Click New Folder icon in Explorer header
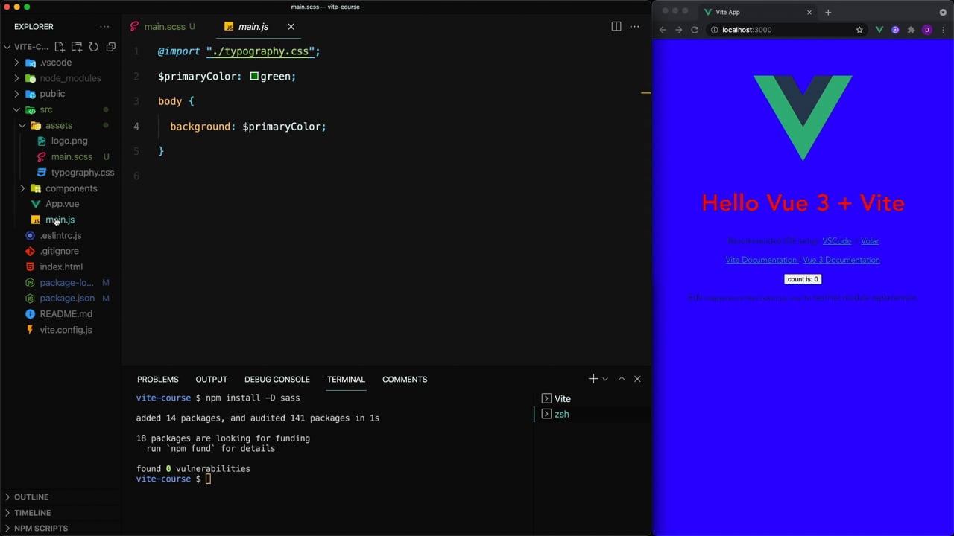Viewport: 954px width, 536px height. 77,47
